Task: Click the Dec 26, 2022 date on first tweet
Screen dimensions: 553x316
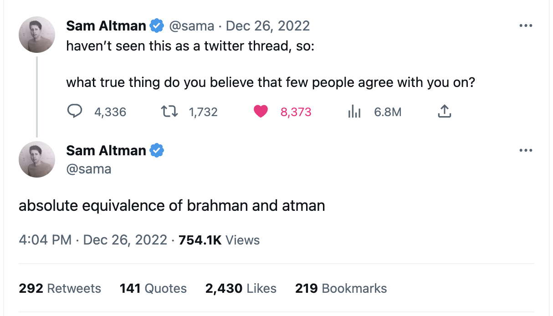Action: (x=268, y=26)
